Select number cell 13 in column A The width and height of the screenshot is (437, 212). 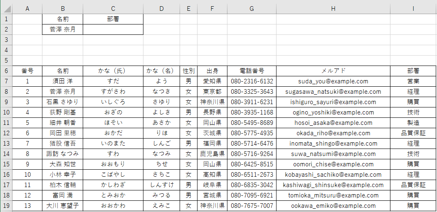pyautogui.click(x=27, y=206)
